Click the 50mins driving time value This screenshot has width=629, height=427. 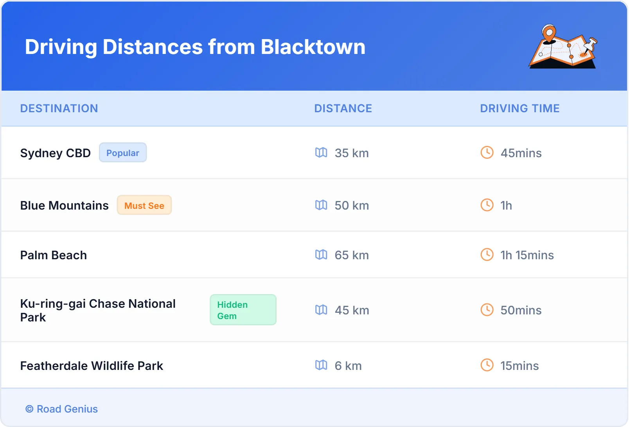click(x=521, y=310)
